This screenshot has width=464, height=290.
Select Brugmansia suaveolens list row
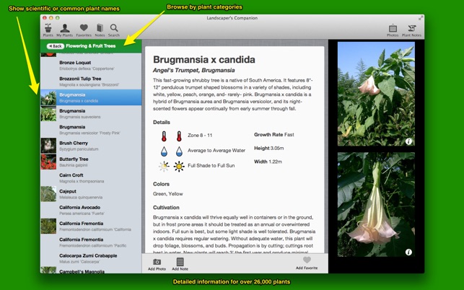point(91,114)
